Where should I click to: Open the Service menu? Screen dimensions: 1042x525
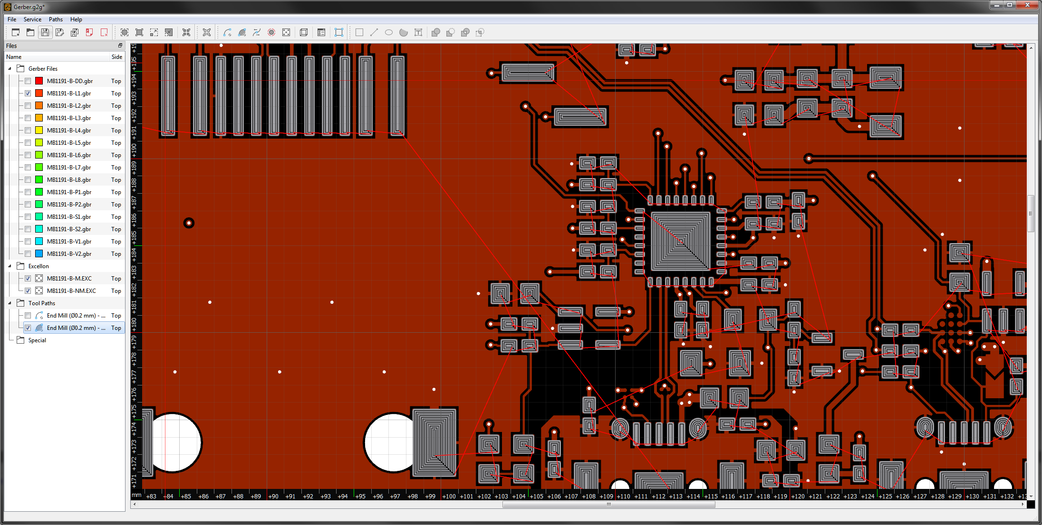click(32, 19)
